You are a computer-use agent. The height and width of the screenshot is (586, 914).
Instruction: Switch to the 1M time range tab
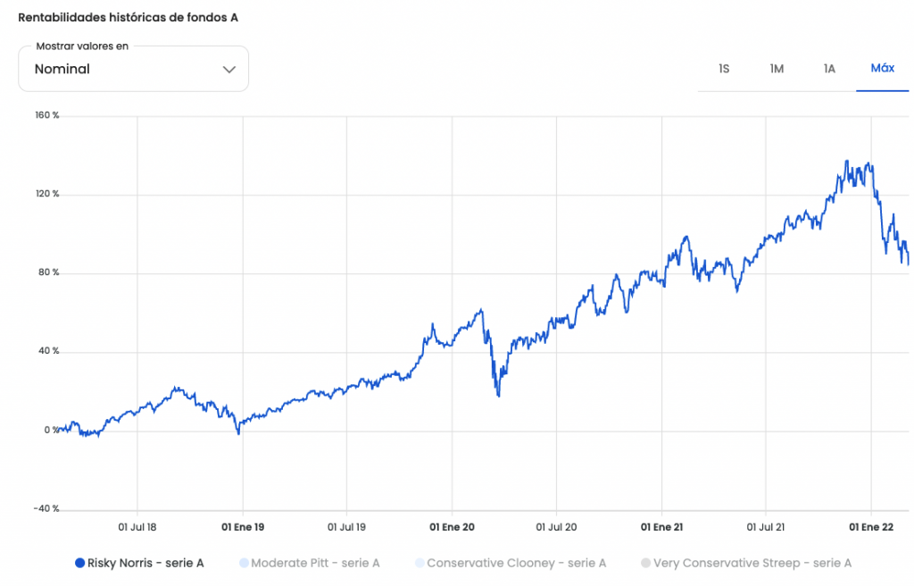click(777, 69)
